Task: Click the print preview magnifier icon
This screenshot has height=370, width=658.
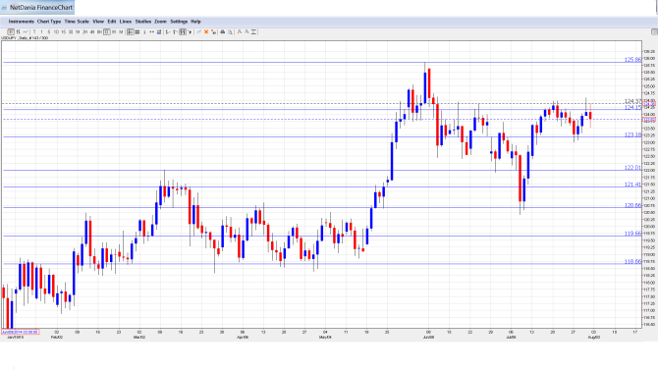Action: (231, 31)
